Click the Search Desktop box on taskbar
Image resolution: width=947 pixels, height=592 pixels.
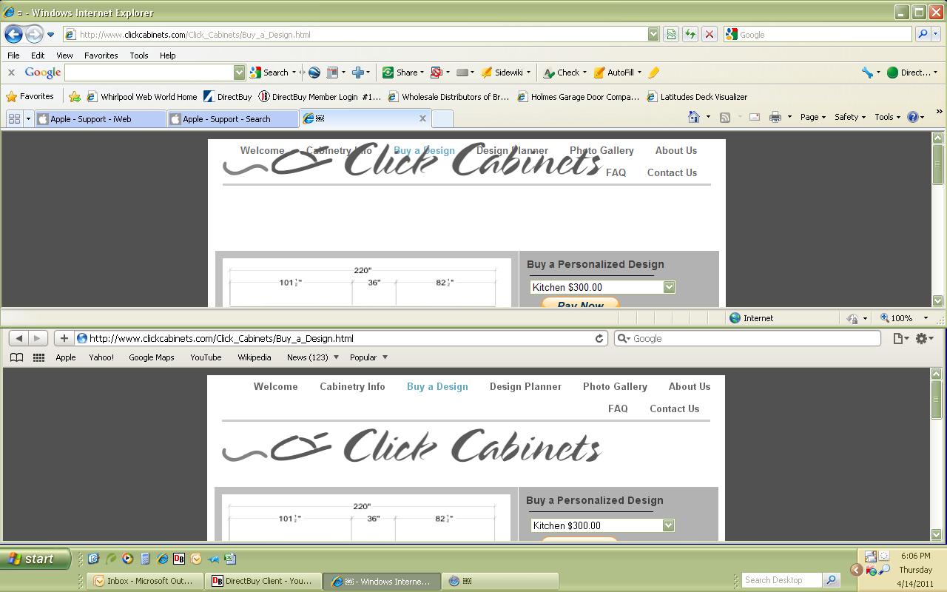point(782,580)
